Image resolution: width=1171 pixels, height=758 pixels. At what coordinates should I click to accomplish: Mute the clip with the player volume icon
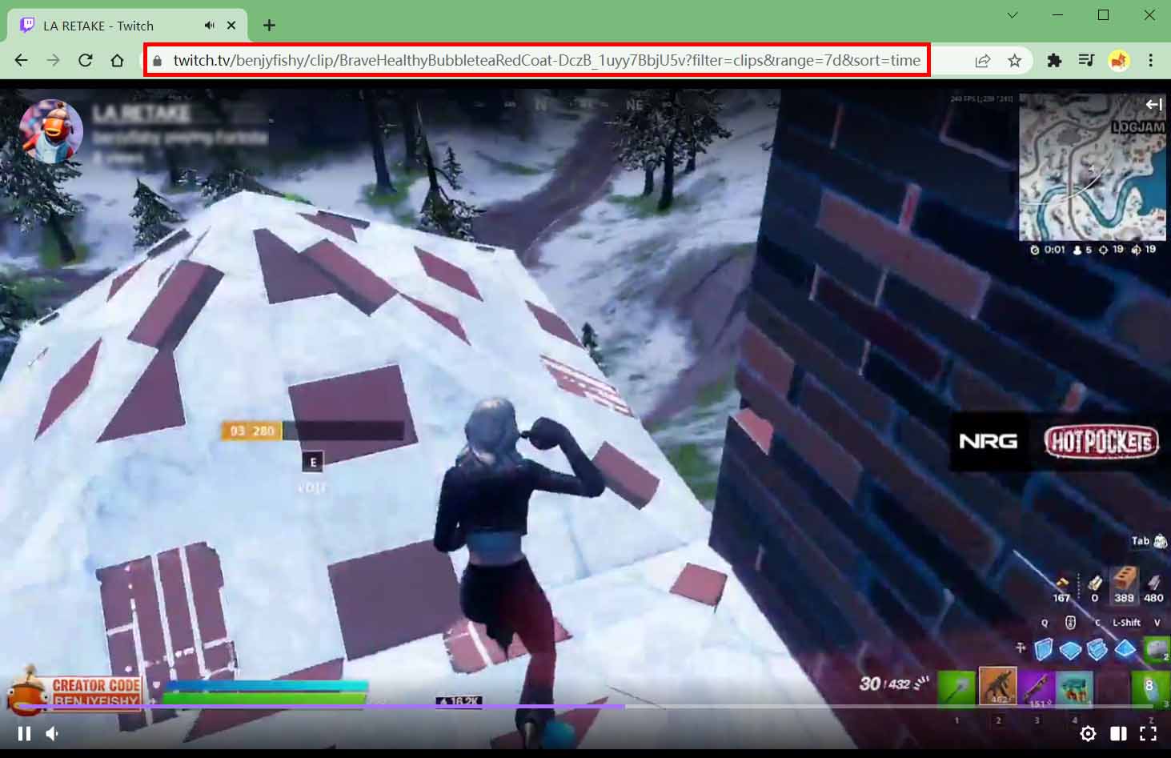tap(52, 733)
